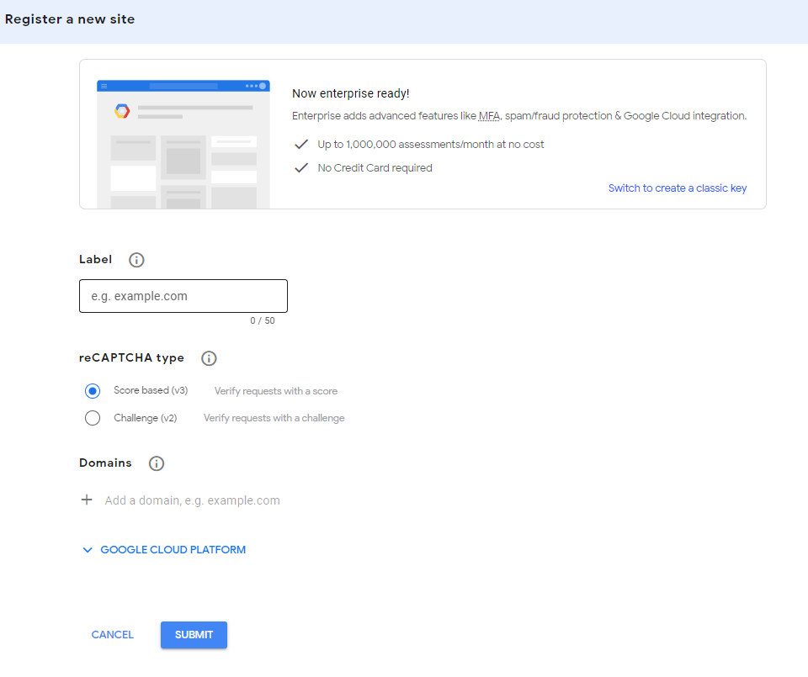The height and width of the screenshot is (677, 808).
Task: Follow the Switch to create a classic key link
Action: (677, 188)
